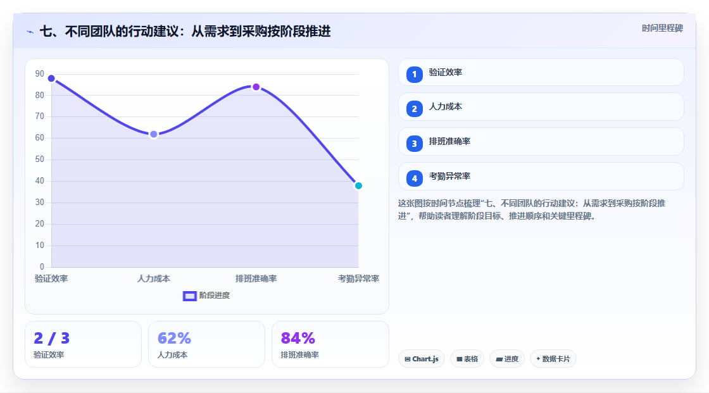The image size is (709, 393).
Task: Select the 考勤异常率 cyan data point
Action: tap(358, 185)
